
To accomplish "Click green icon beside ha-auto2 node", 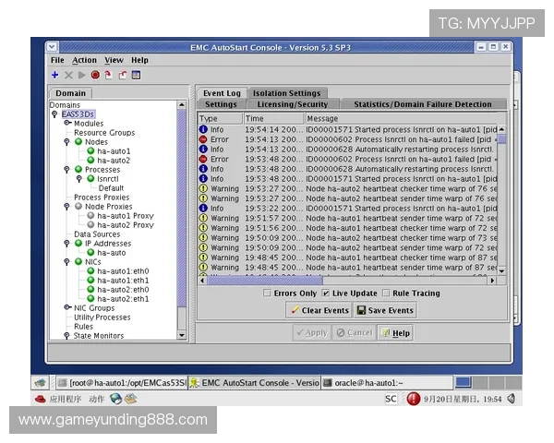I will (x=90, y=160).
